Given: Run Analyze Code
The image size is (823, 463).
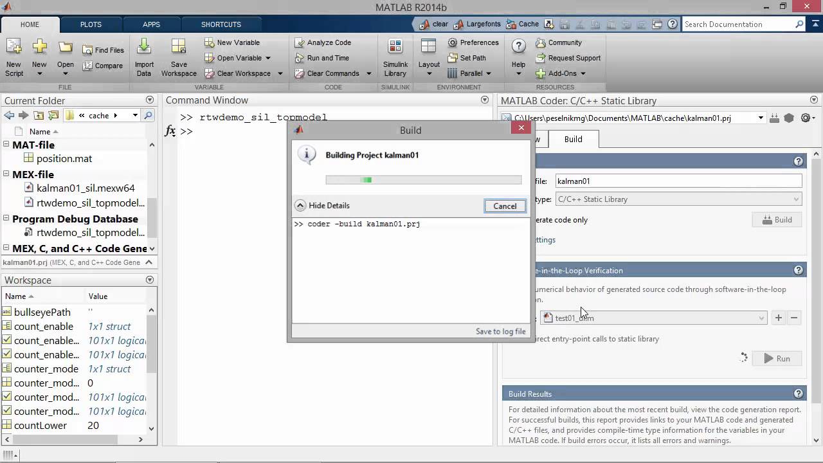Looking at the screenshot, I should point(323,42).
